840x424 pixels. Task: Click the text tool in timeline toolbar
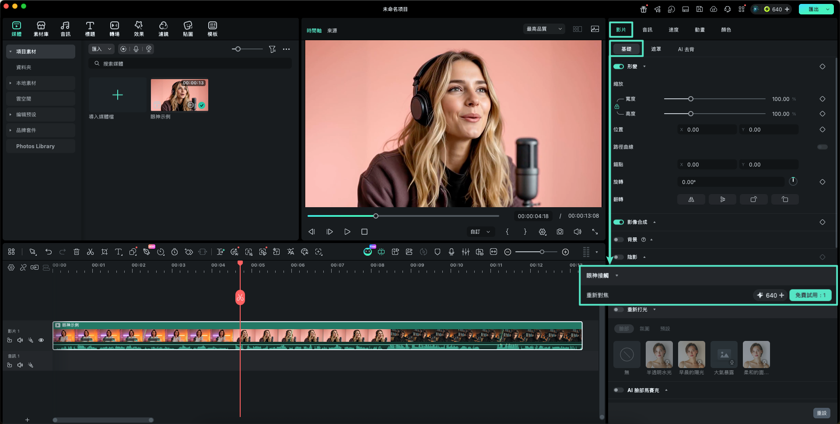pos(119,252)
